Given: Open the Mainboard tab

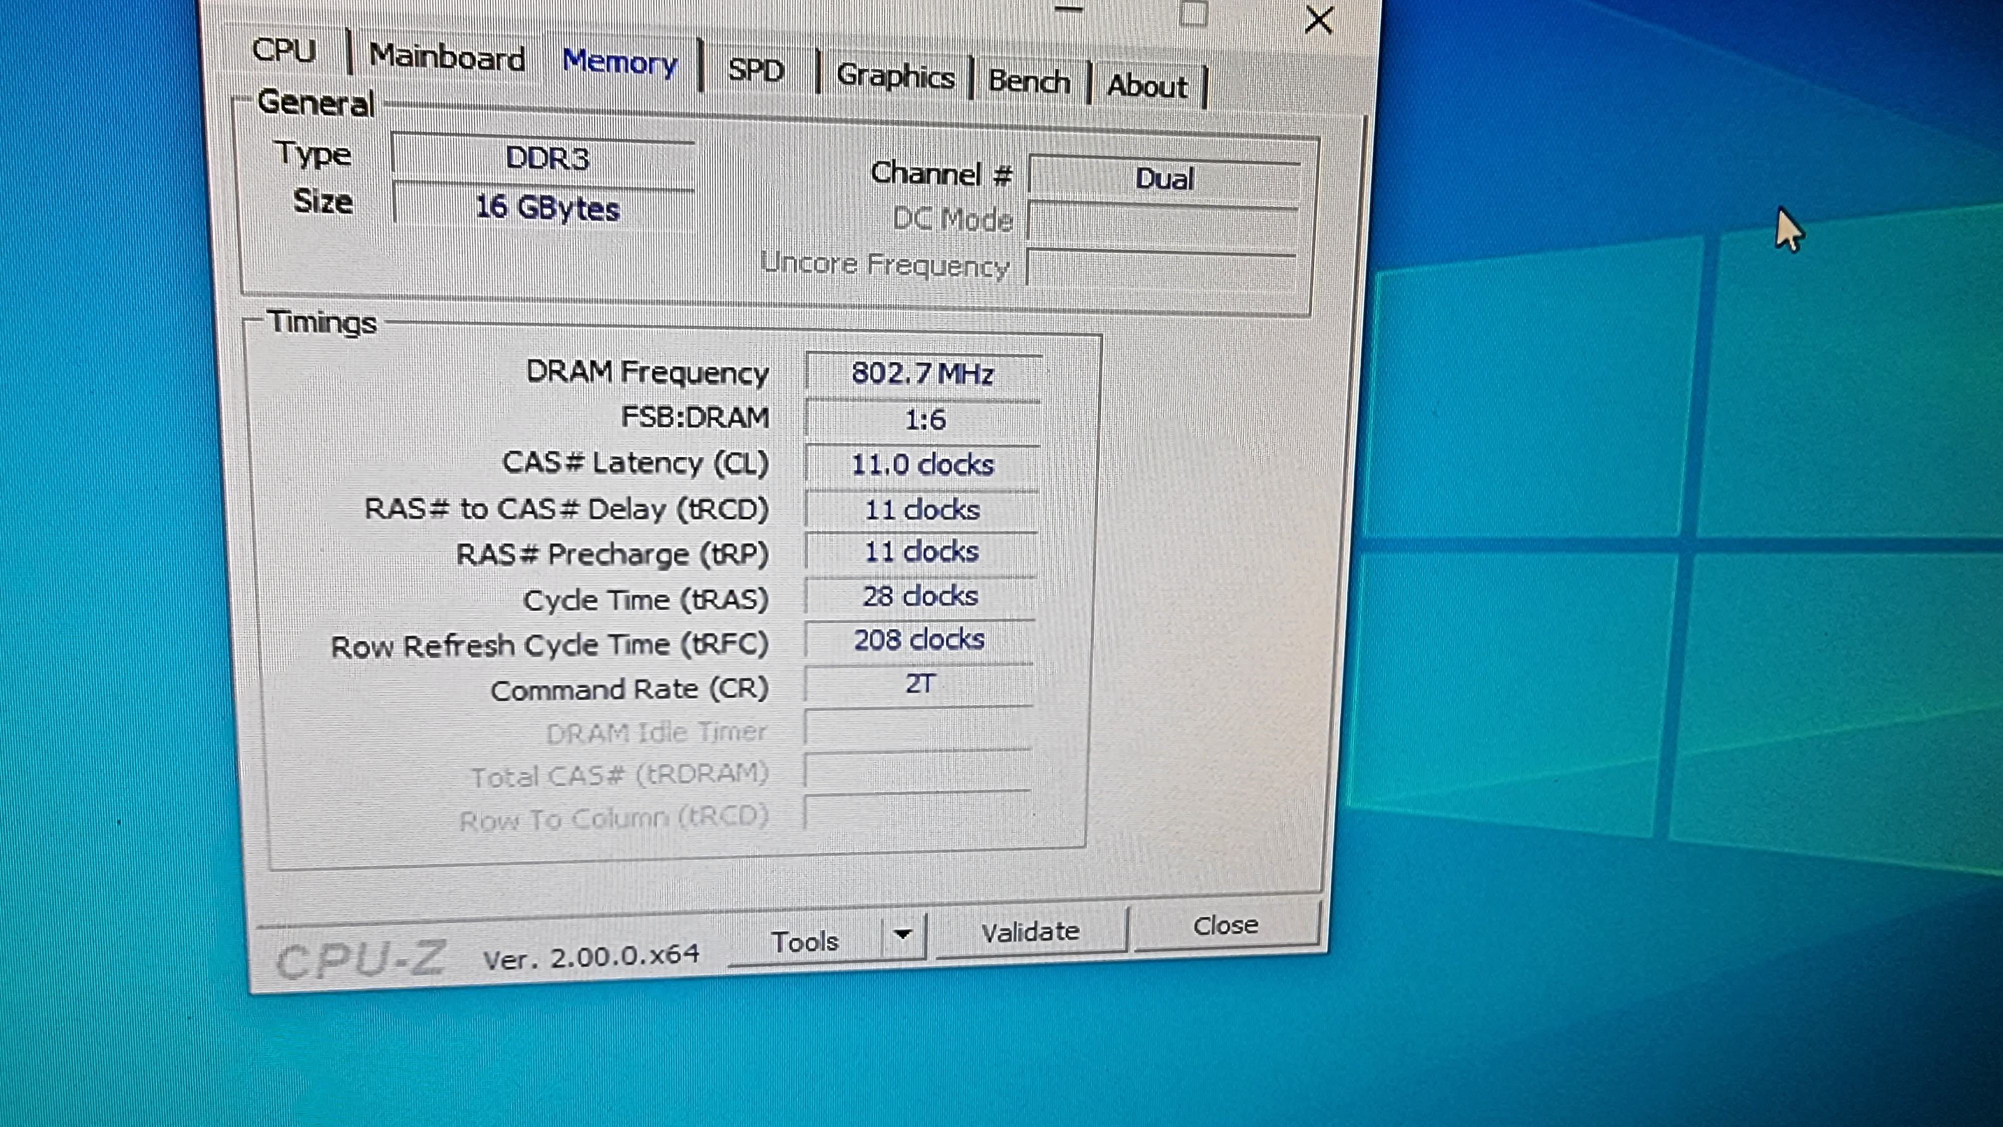Looking at the screenshot, I should pyautogui.click(x=447, y=58).
